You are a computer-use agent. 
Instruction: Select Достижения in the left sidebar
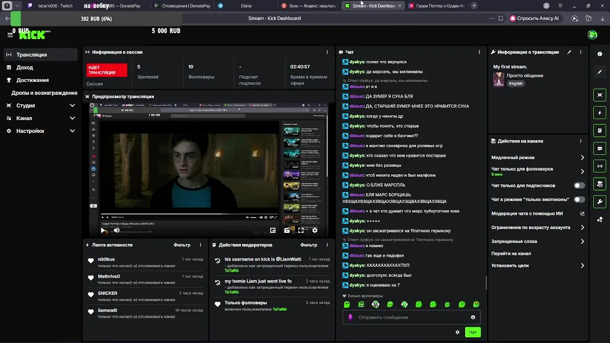click(41, 80)
